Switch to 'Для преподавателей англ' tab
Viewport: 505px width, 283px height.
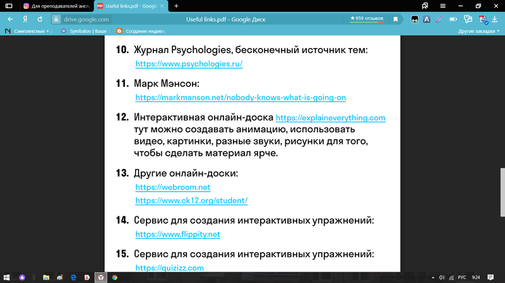tap(56, 6)
